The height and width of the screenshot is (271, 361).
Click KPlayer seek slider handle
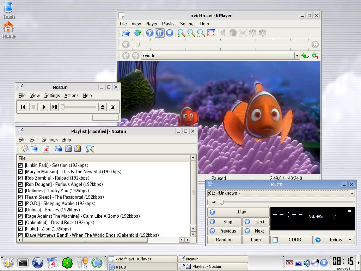137,44
